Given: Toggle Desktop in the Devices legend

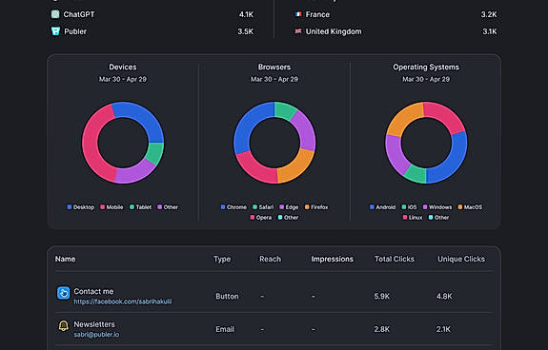Looking at the screenshot, I should [x=81, y=207].
